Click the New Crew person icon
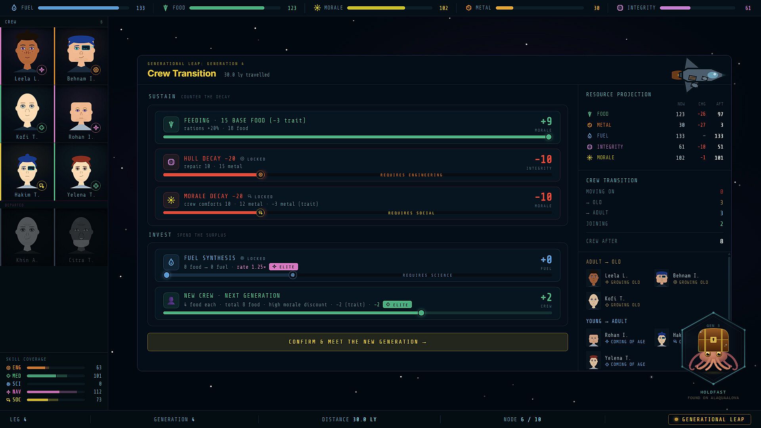The height and width of the screenshot is (428, 761). 171,300
